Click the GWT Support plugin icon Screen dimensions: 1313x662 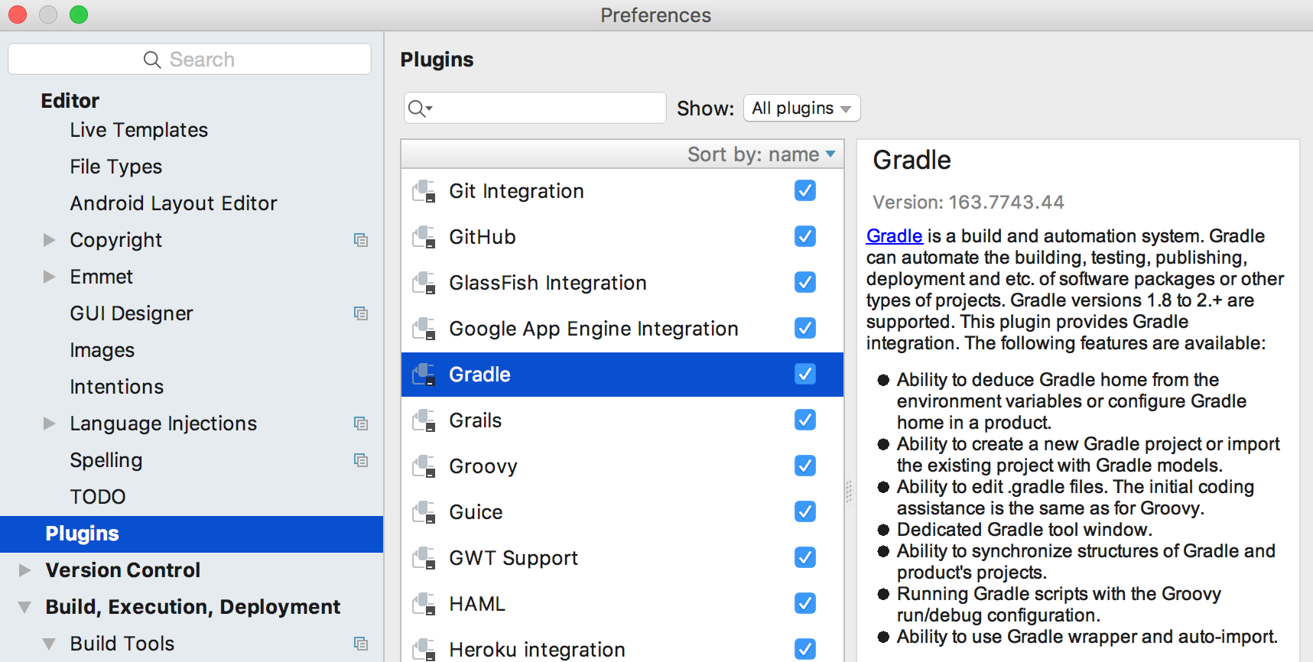(x=424, y=558)
